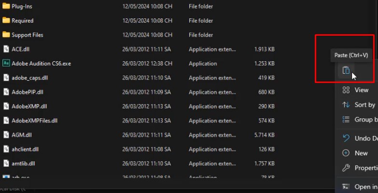Click the Properties wrench icon
This screenshot has width=378, height=193.
[x=346, y=168]
